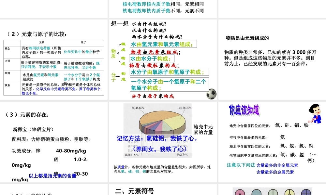Image resolution: width=326 pixels, height=195 pixels.
Task: Click the soccer ball clip art image
Action: [x=211, y=93]
